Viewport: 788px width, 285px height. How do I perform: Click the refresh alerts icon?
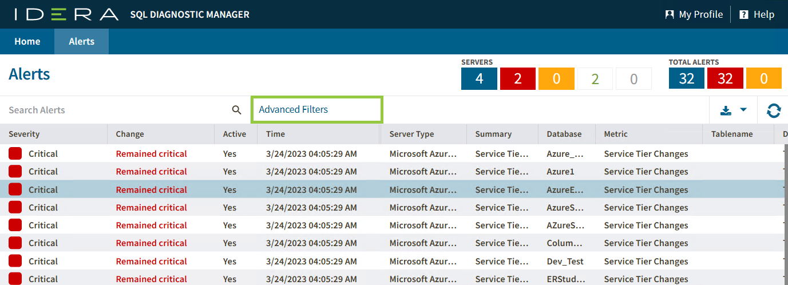pos(774,110)
